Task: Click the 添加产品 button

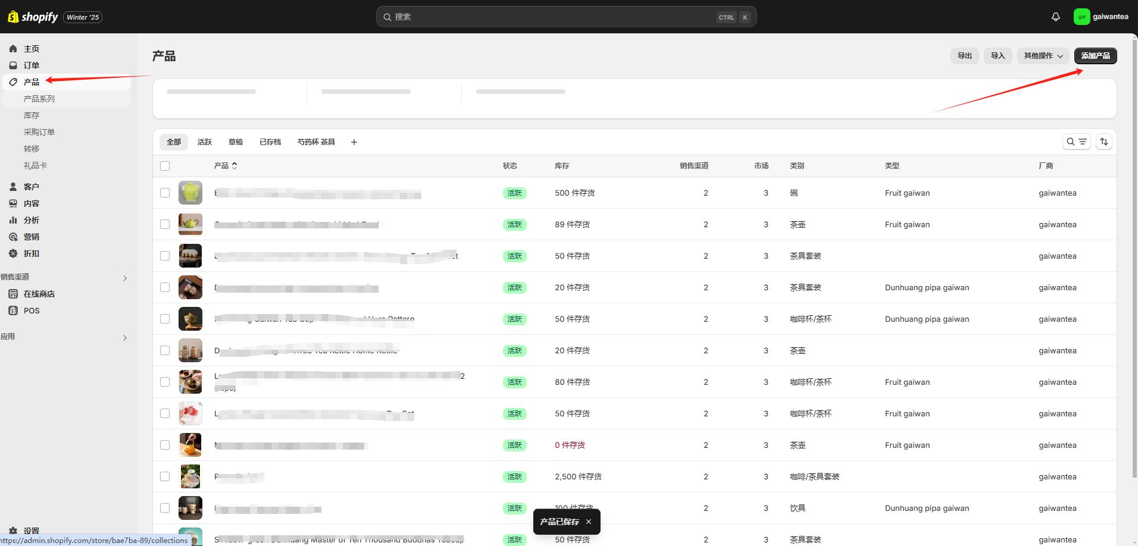Action: coord(1095,56)
